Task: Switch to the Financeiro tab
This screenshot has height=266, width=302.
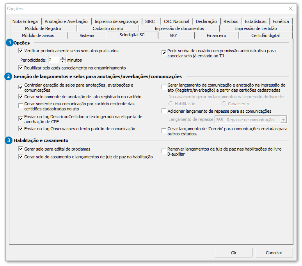Action: click(x=216, y=35)
